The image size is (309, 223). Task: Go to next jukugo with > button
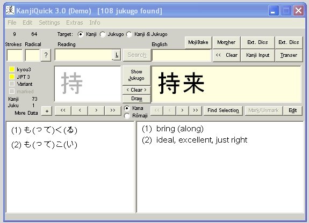tap(182, 110)
